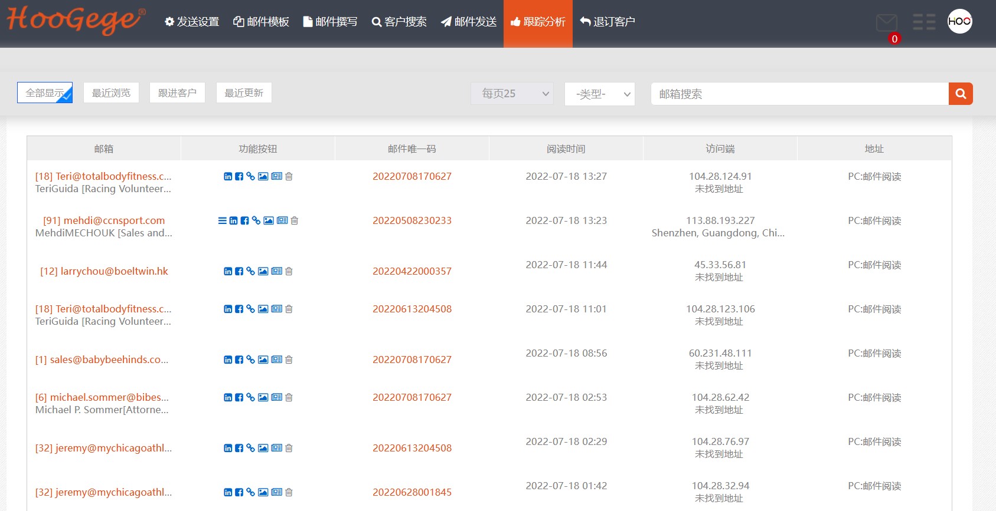Image resolution: width=996 pixels, height=511 pixels.
Task: Click the HOO user avatar
Action: (x=959, y=21)
